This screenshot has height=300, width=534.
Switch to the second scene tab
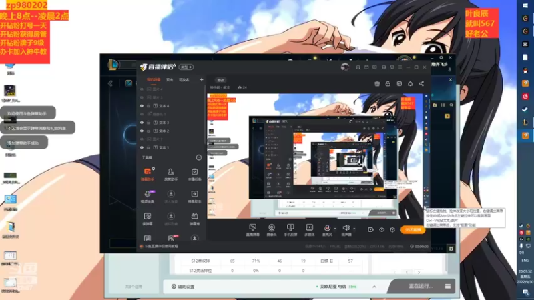[x=170, y=80]
